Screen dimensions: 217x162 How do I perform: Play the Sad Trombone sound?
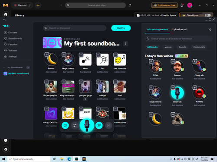tap(120, 60)
